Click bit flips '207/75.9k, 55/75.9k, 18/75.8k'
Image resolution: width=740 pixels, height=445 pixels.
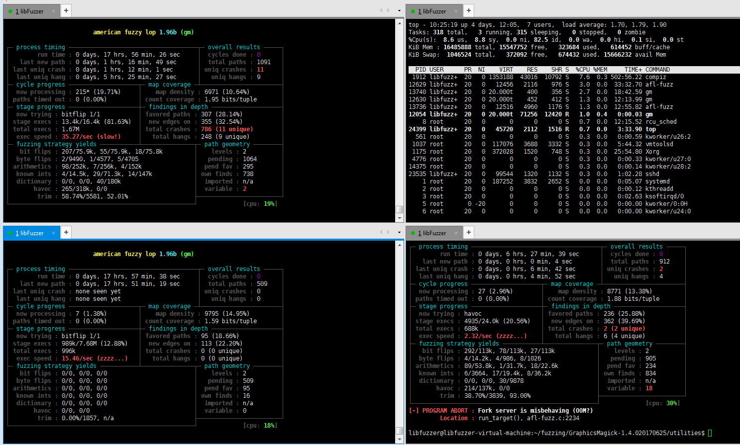(112, 152)
